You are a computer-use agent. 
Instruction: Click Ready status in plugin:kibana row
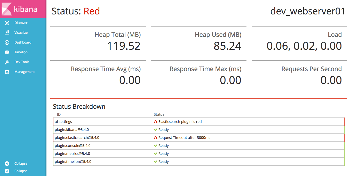[x=164, y=130]
